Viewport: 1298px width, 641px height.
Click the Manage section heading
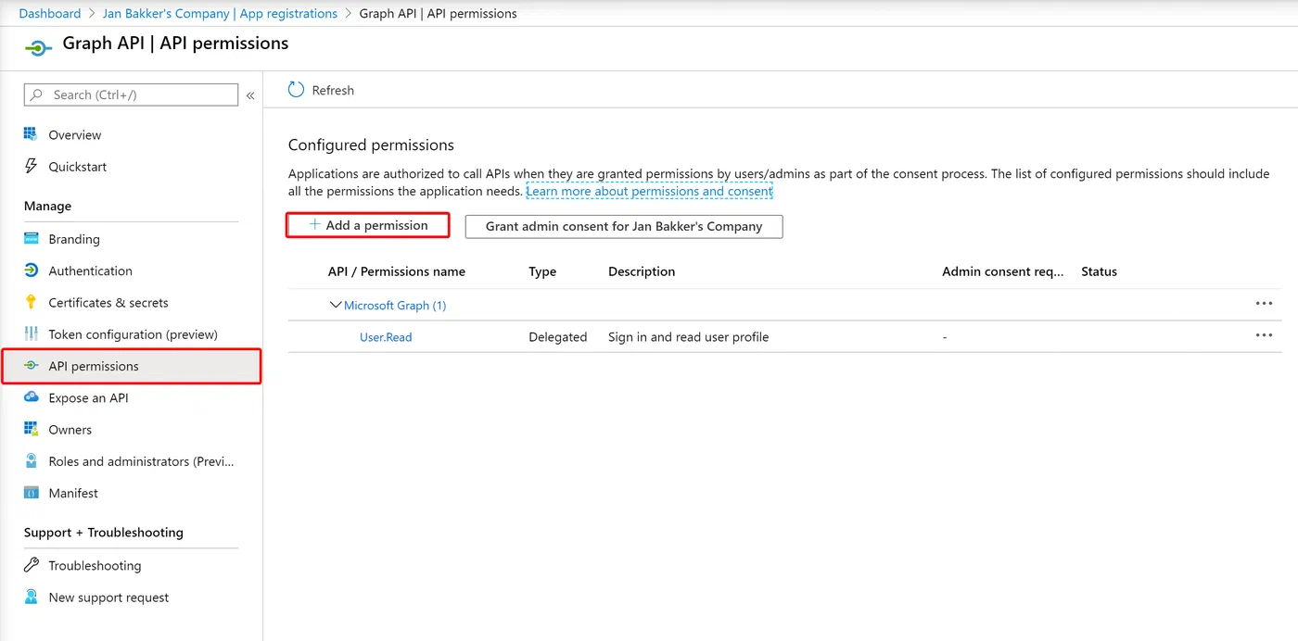tap(47, 206)
